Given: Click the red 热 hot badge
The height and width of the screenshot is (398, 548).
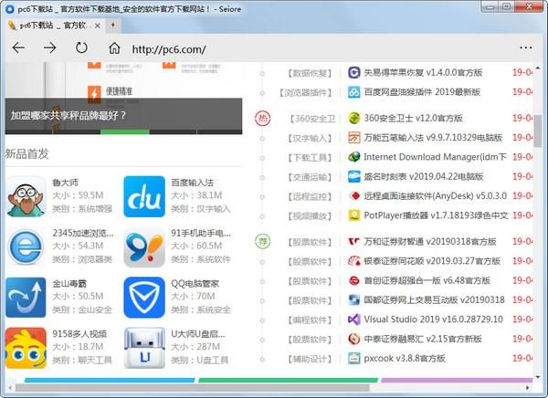Looking at the screenshot, I should coord(262,119).
